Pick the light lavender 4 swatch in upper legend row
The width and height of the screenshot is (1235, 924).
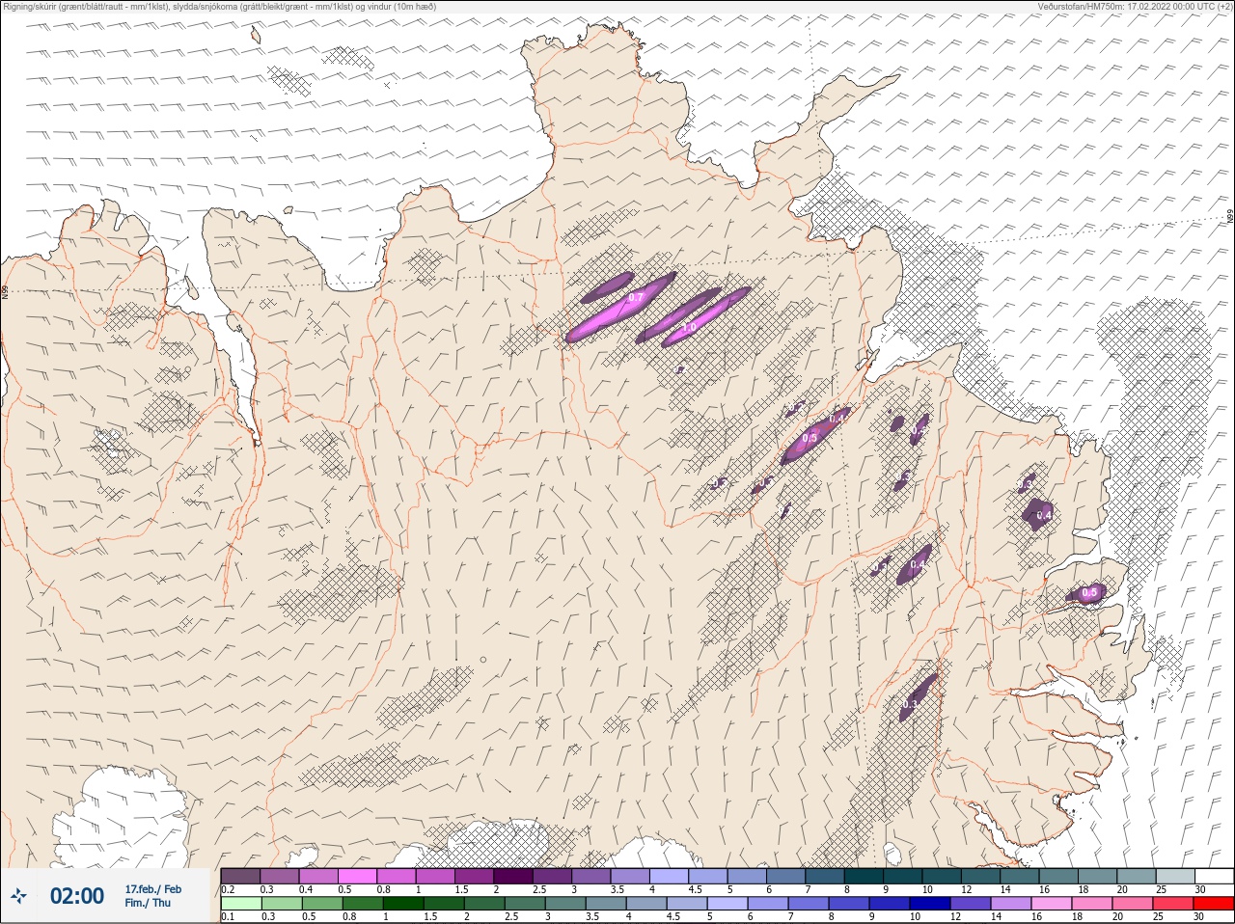[x=669, y=876]
